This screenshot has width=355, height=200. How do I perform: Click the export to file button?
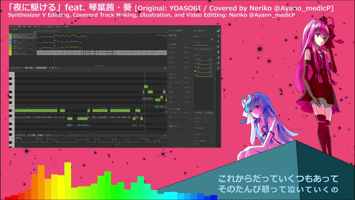click(x=203, y=49)
